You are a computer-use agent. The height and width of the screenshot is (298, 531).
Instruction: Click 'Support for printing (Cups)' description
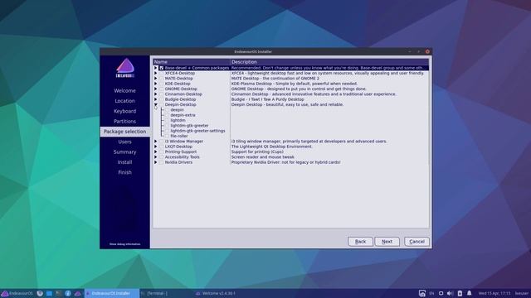click(x=257, y=151)
